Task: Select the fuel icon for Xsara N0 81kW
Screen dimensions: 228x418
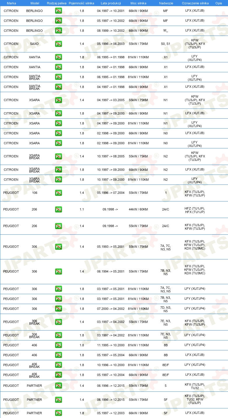Action: [x=58, y=143]
